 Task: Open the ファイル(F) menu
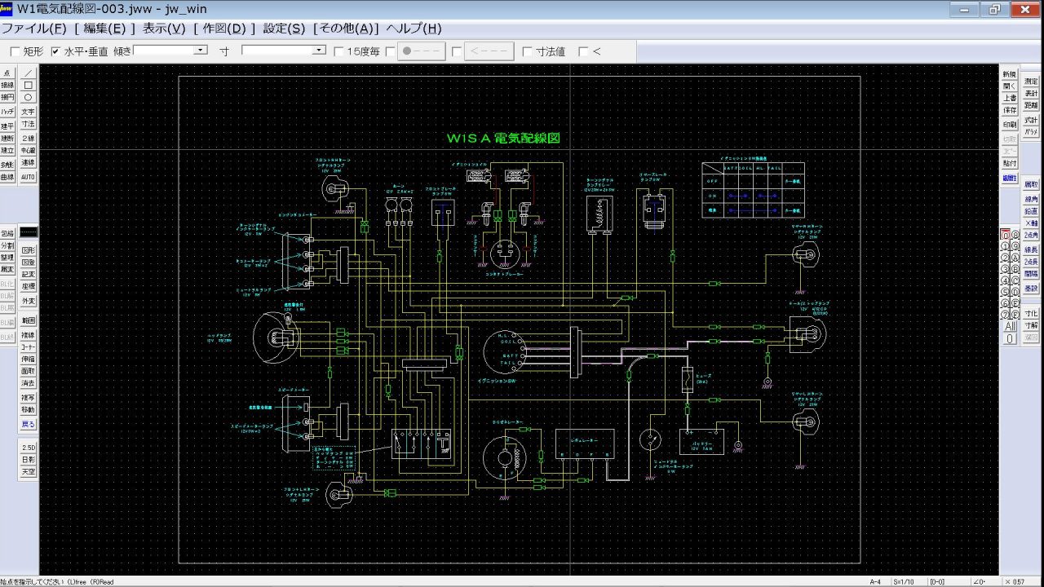pos(34,28)
